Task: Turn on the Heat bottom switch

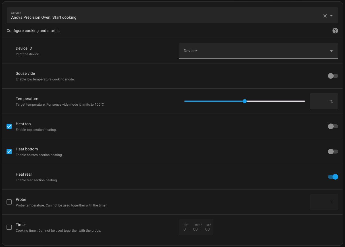Action: pyautogui.click(x=333, y=152)
